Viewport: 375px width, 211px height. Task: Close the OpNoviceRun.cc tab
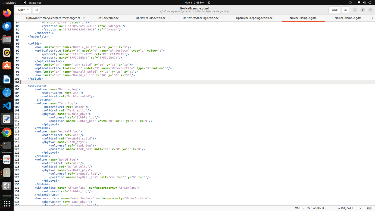click(123, 18)
